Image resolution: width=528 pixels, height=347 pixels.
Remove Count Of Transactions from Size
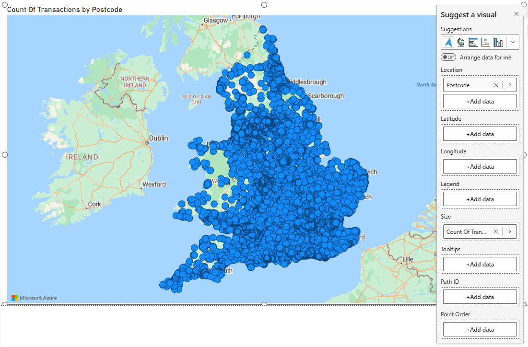click(x=496, y=231)
